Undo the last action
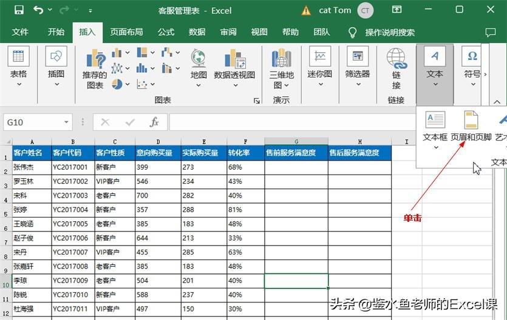The width and height of the screenshot is (507, 320). tap(38, 10)
